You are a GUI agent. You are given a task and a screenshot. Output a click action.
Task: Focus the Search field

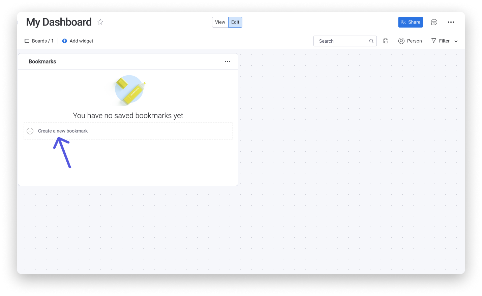pyautogui.click(x=345, y=41)
